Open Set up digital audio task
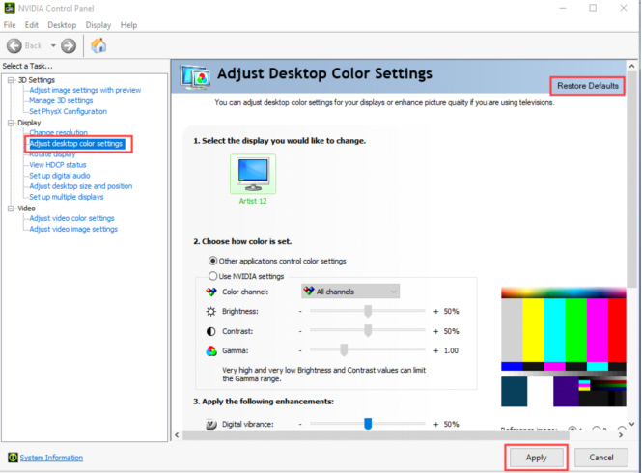The height and width of the screenshot is (473, 642). (x=60, y=176)
